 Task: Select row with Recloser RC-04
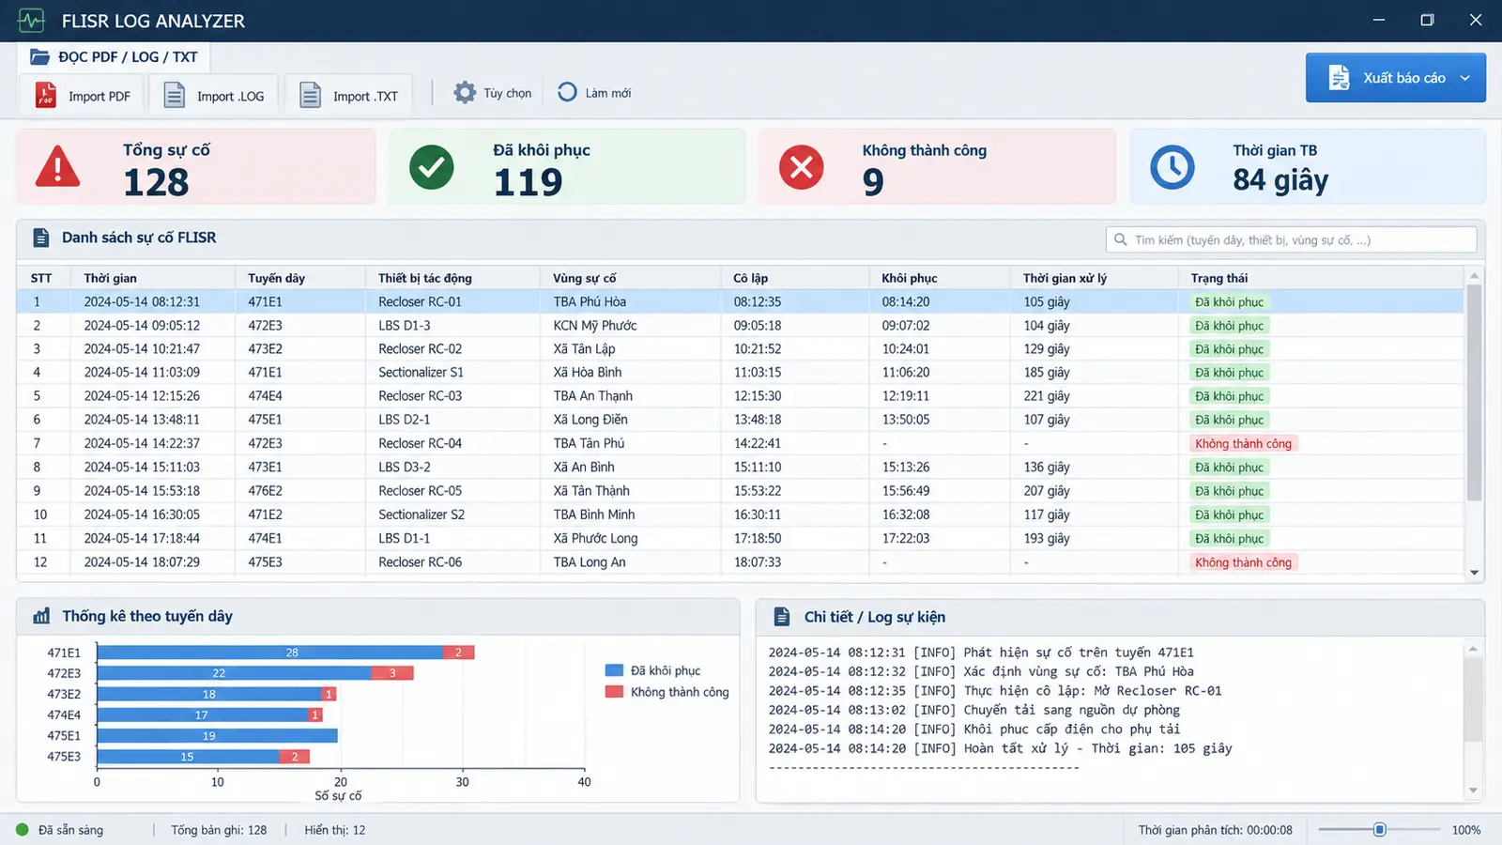[740, 443]
